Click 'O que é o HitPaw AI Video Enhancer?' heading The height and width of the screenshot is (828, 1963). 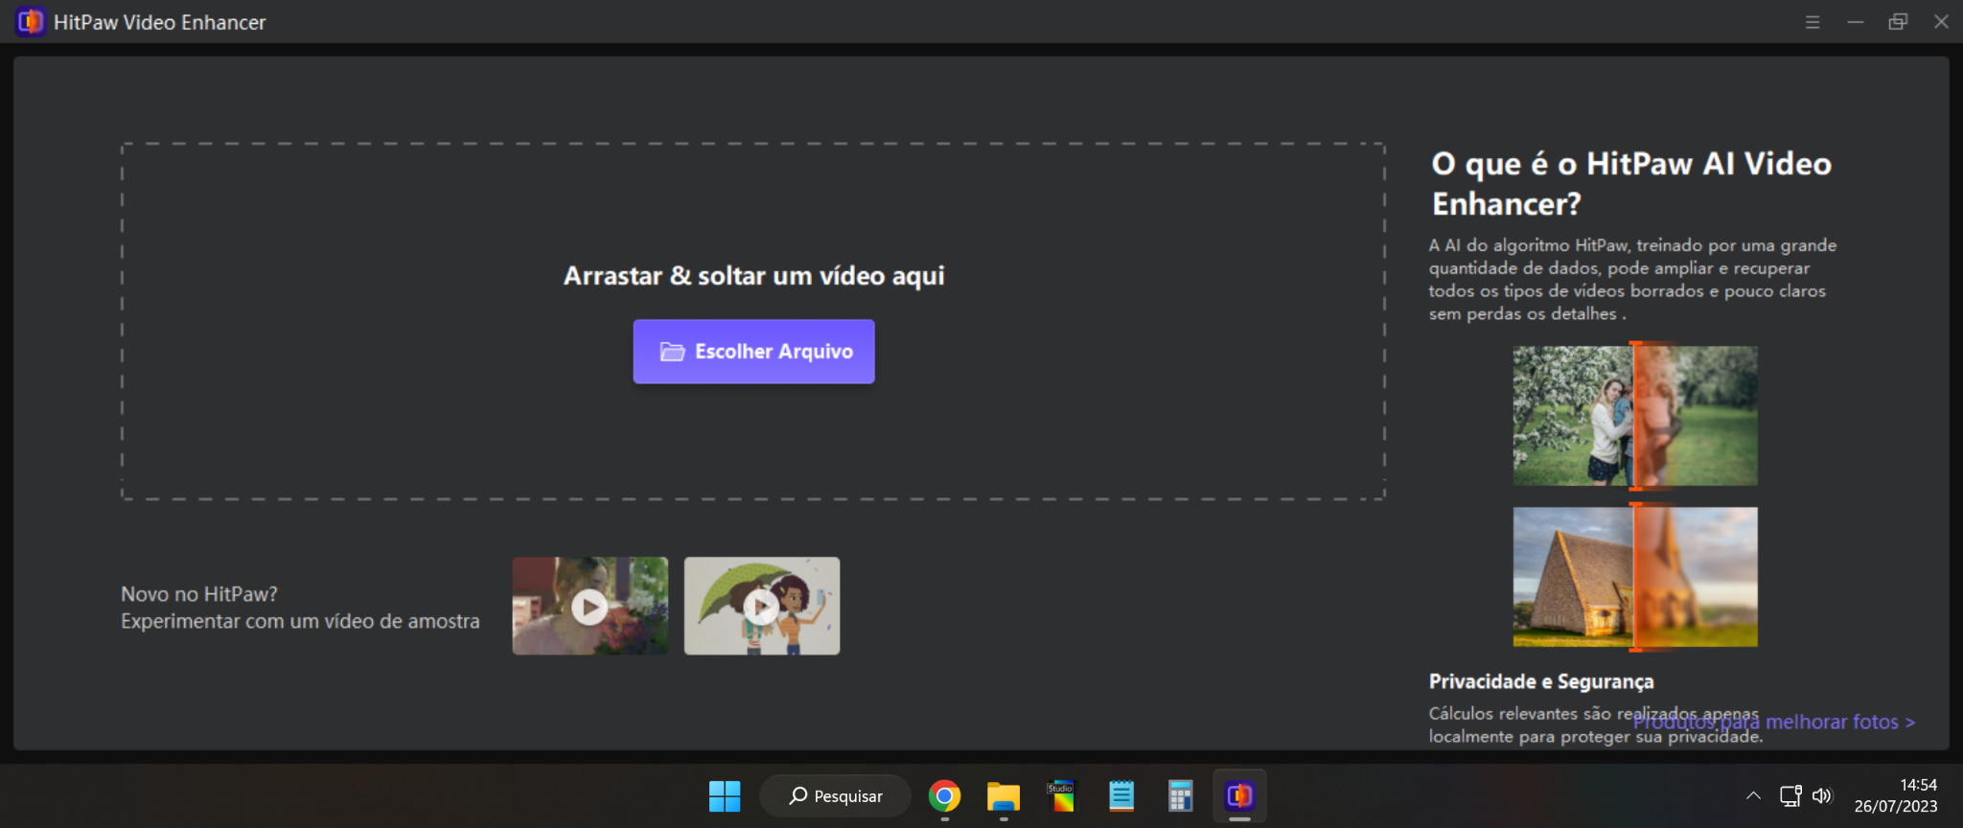pyautogui.click(x=1631, y=184)
